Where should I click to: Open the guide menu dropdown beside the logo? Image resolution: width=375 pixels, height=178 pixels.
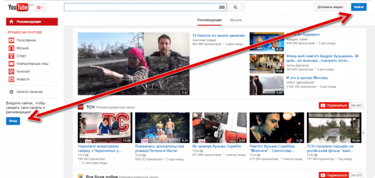(40, 7)
